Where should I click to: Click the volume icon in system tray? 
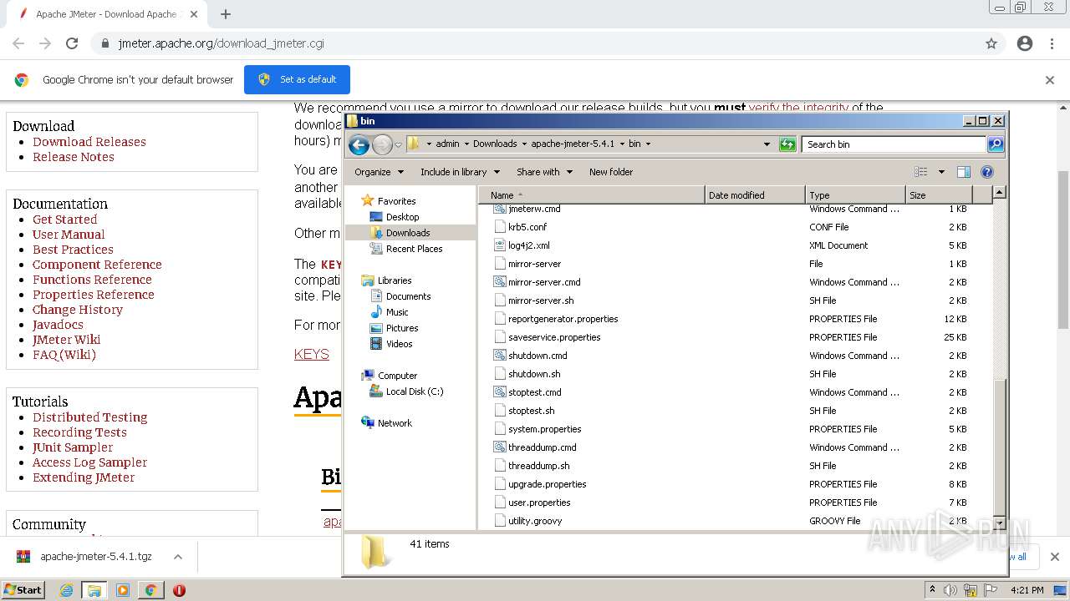point(950,590)
